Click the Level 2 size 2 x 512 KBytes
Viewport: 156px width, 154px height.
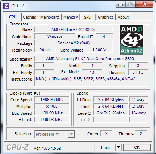[x=111, y=113]
